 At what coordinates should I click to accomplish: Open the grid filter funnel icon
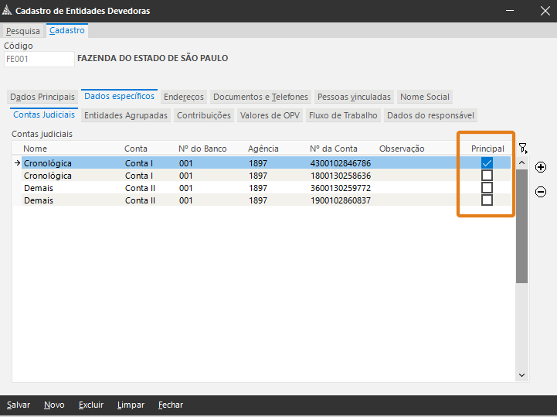[x=523, y=148]
